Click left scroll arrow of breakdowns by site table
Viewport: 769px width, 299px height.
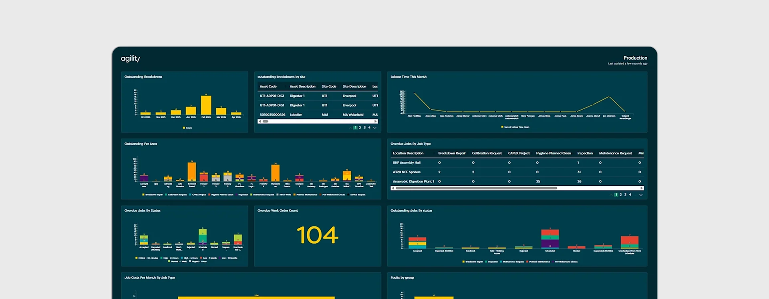click(260, 121)
